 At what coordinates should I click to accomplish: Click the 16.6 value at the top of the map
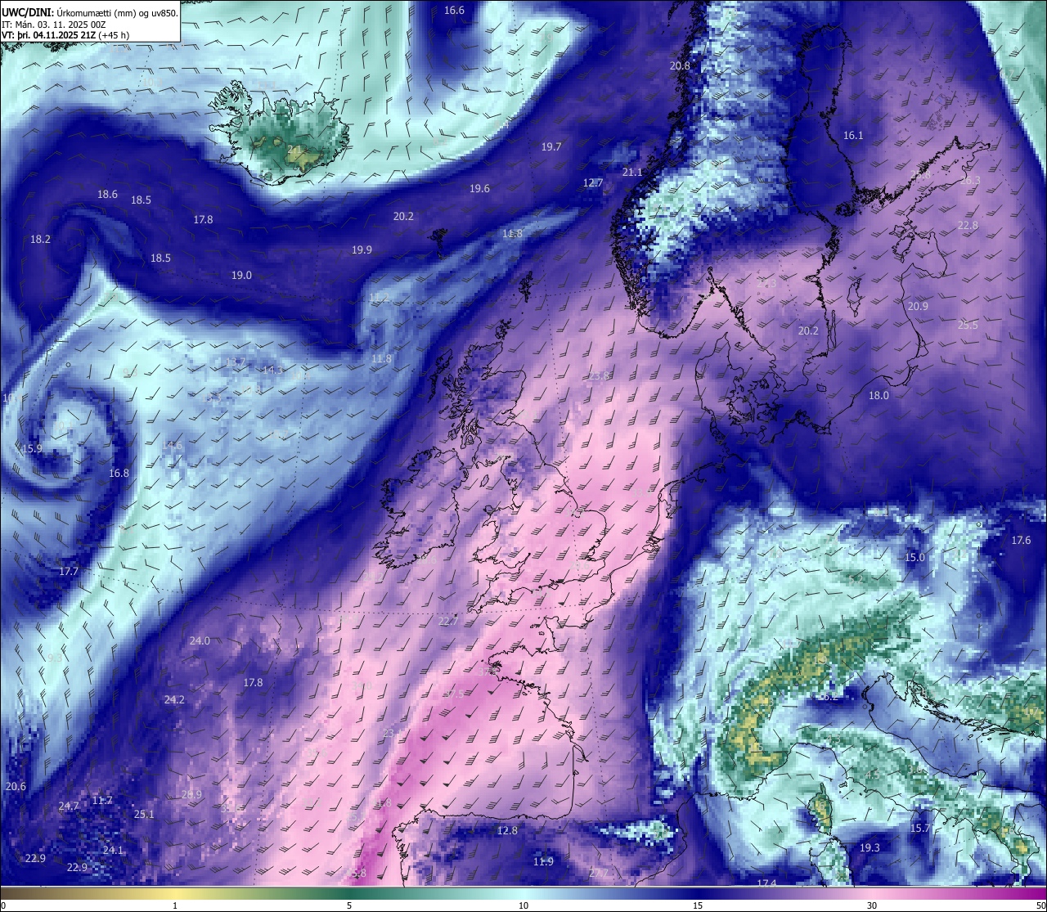click(x=454, y=11)
